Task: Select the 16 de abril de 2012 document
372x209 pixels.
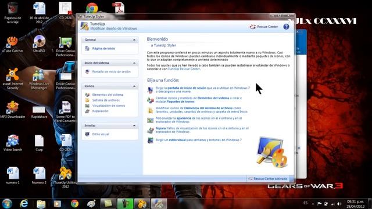Action: click(39, 13)
